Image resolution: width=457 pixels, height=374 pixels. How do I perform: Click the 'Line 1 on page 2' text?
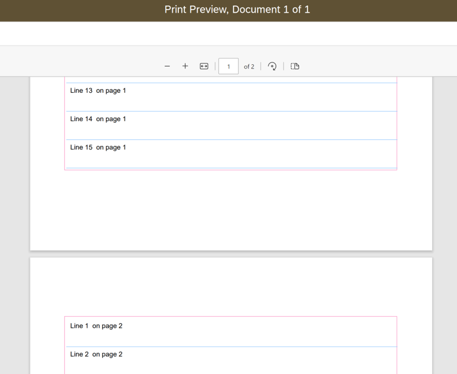pos(96,326)
